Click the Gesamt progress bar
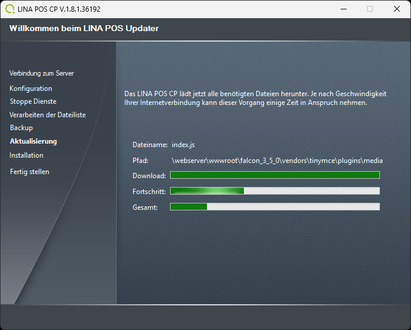The height and width of the screenshot is (330, 411). click(x=275, y=206)
